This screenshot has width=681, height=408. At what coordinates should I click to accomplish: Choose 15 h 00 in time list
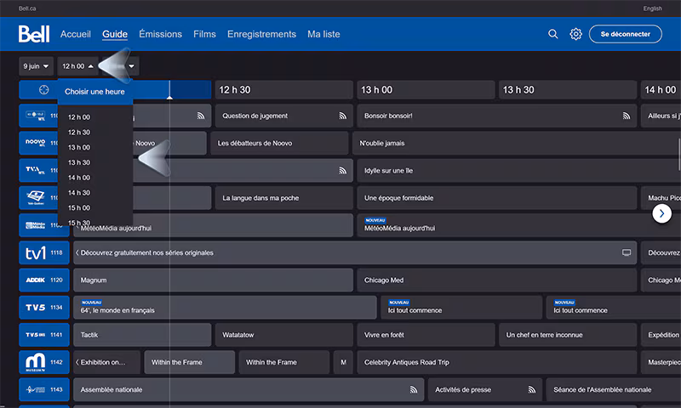[79, 208]
